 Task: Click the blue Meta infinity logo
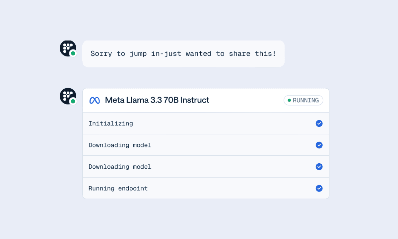[95, 100]
